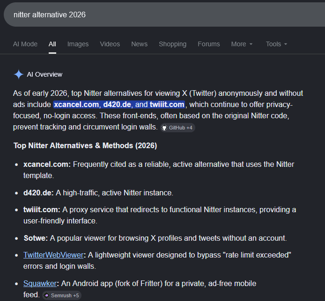325x301 pixels.
Task: Focus the search box with nitter query
Action: pyautogui.click(x=164, y=14)
